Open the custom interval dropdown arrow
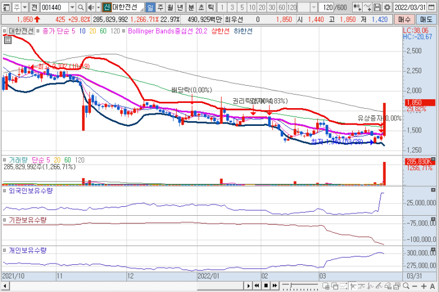The width and height of the screenshot is (439, 292). (x=314, y=7)
